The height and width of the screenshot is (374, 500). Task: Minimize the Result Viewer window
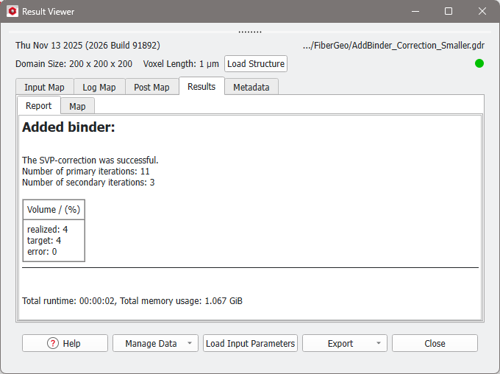pos(415,12)
